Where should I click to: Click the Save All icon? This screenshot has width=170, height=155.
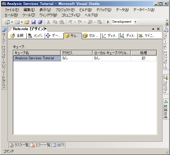(x=40, y=22)
